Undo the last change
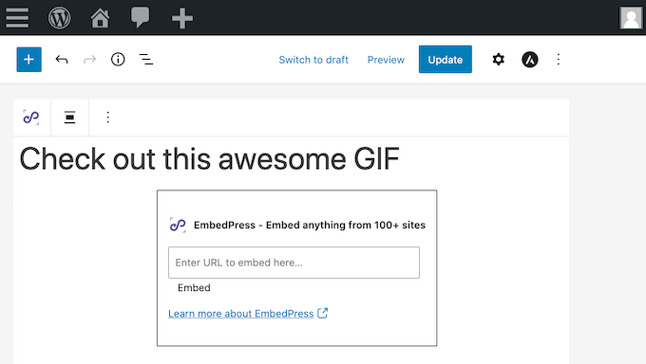The height and width of the screenshot is (364, 646). 62,60
